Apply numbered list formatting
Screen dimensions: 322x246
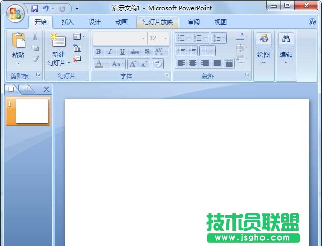tap(200, 38)
